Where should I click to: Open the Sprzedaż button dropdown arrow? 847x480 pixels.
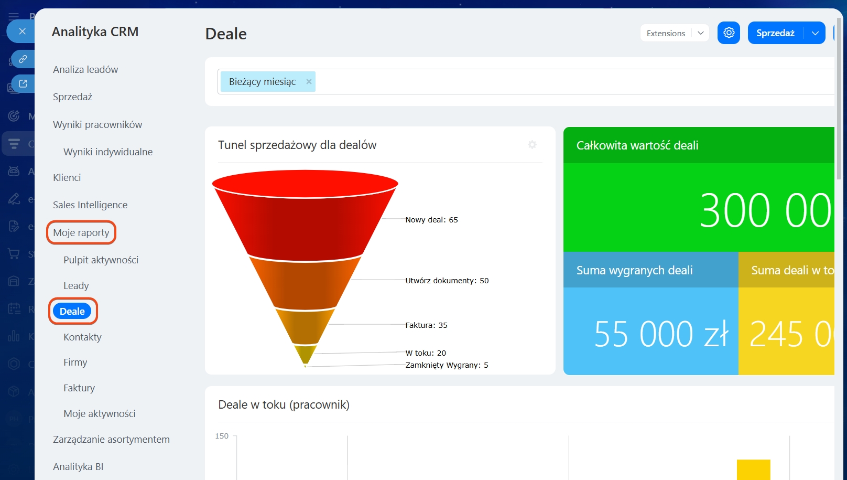point(815,33)
